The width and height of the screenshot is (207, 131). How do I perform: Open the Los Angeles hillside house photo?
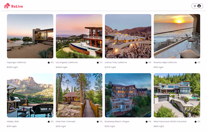coord(79,36)
